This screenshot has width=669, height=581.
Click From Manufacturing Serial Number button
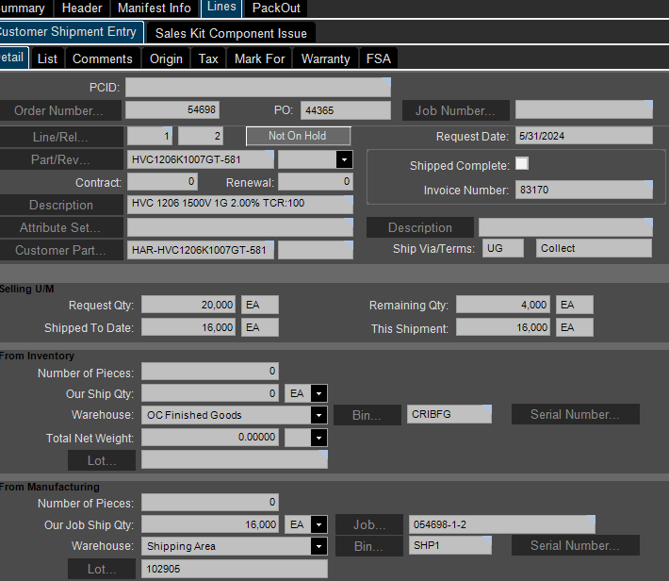click(x=575, y=545)
